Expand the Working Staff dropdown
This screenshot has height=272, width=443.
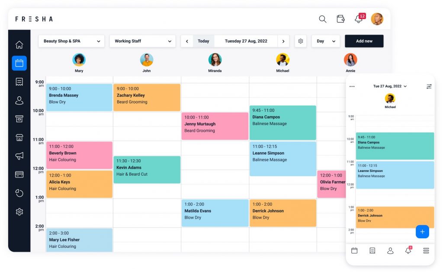coord(142,41)
